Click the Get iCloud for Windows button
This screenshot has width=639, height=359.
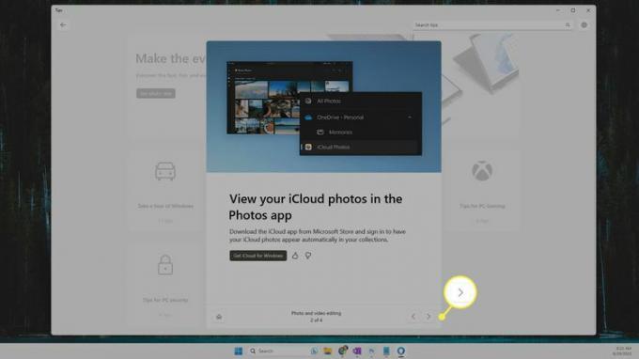(x=258, y=256)
